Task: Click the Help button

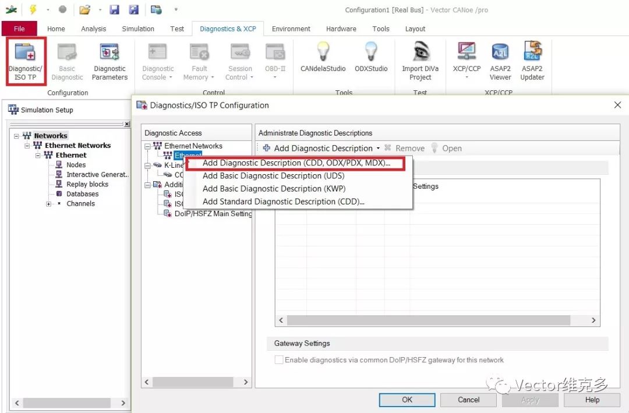Action: [x=592, y=400]
